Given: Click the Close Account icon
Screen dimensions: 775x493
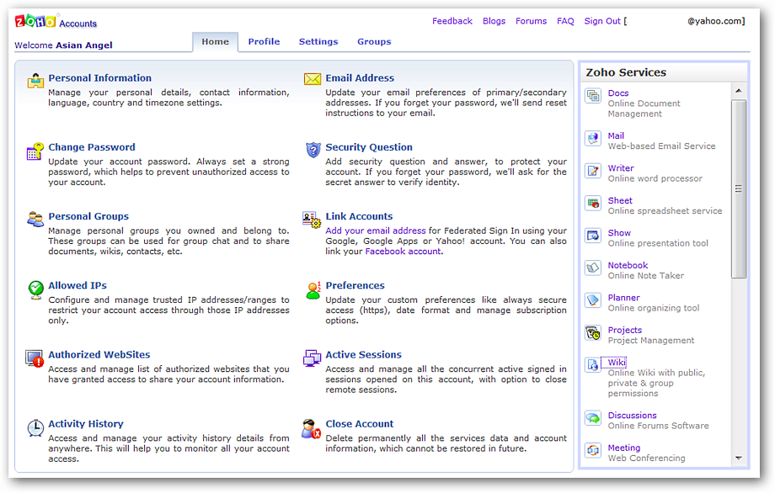Looking at the screenshot, I should pyautogui.click(x=312, y=429).
